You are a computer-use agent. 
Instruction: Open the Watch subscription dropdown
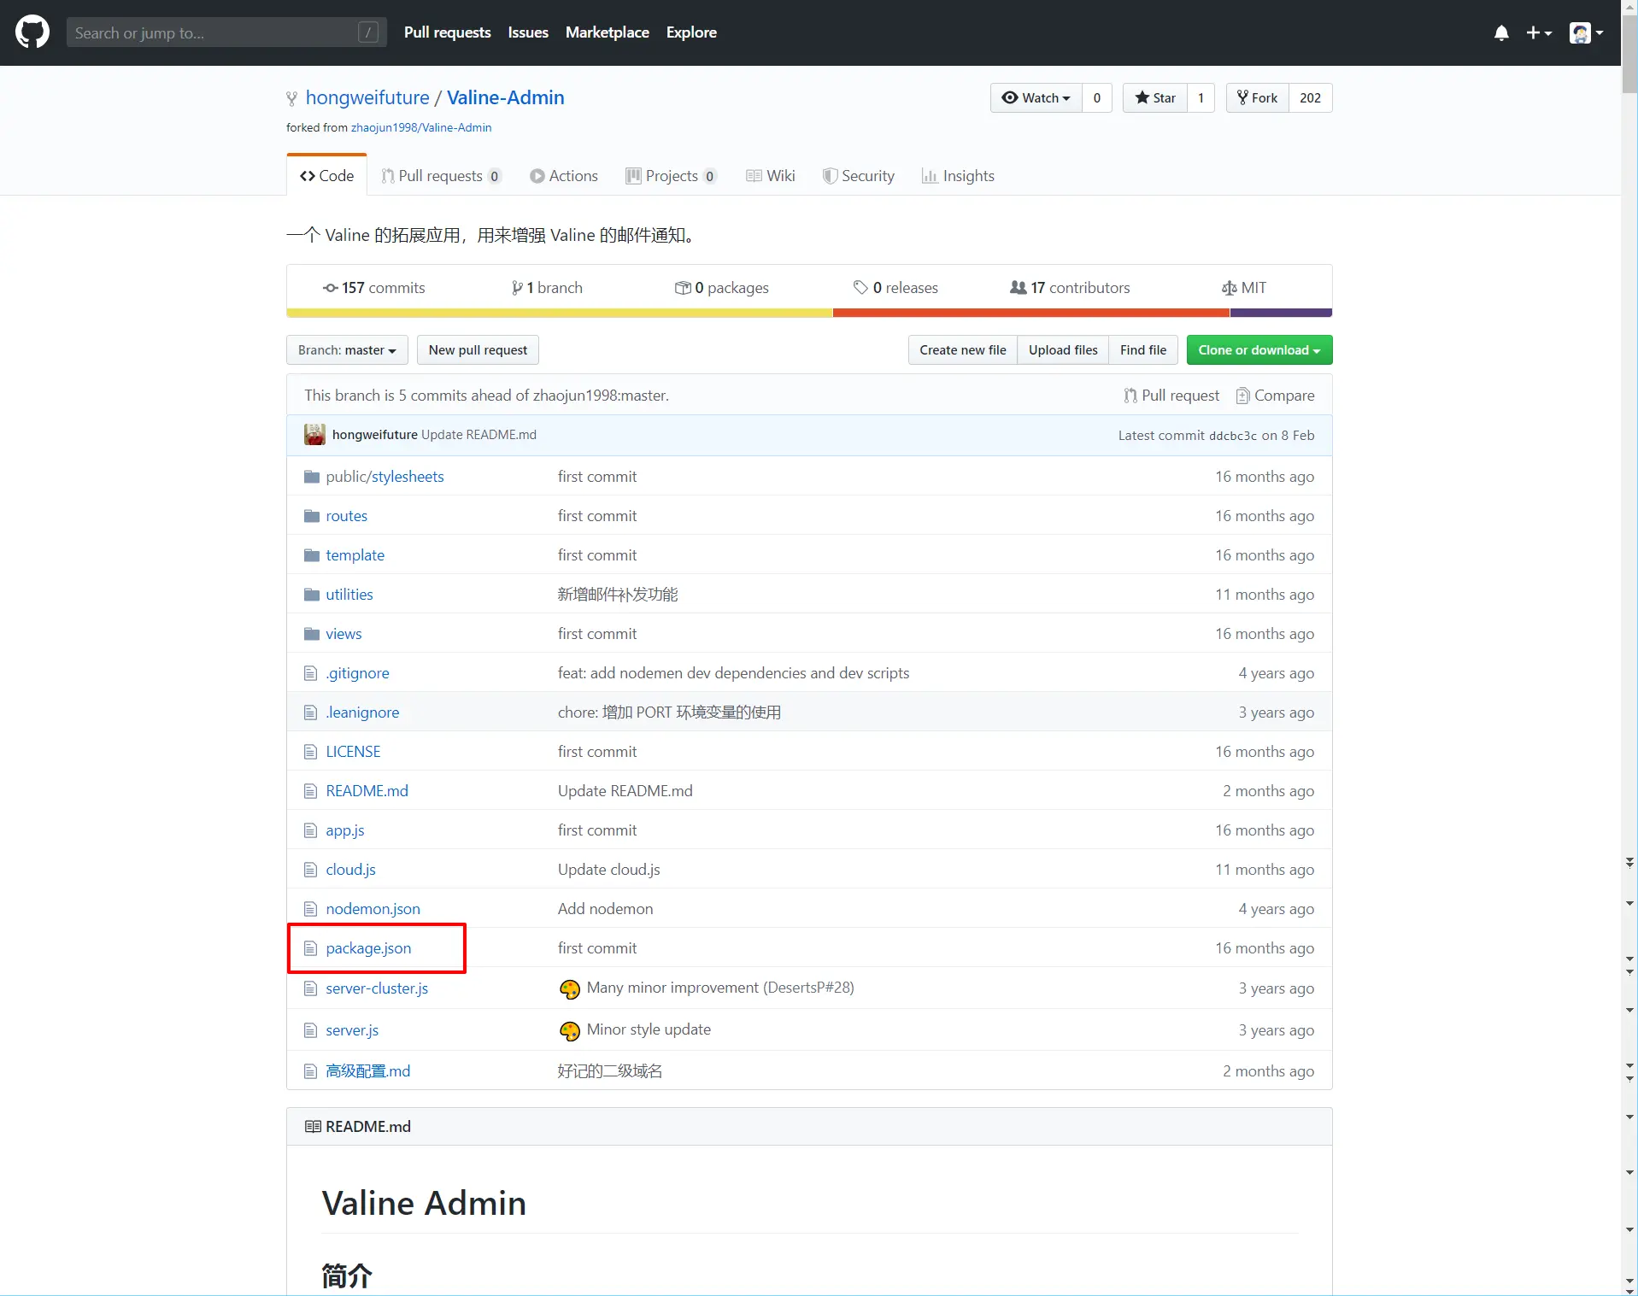pyautogui.click(x=1036, y=98)
